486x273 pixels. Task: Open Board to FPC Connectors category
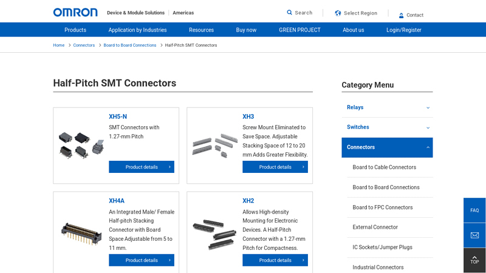383,207
